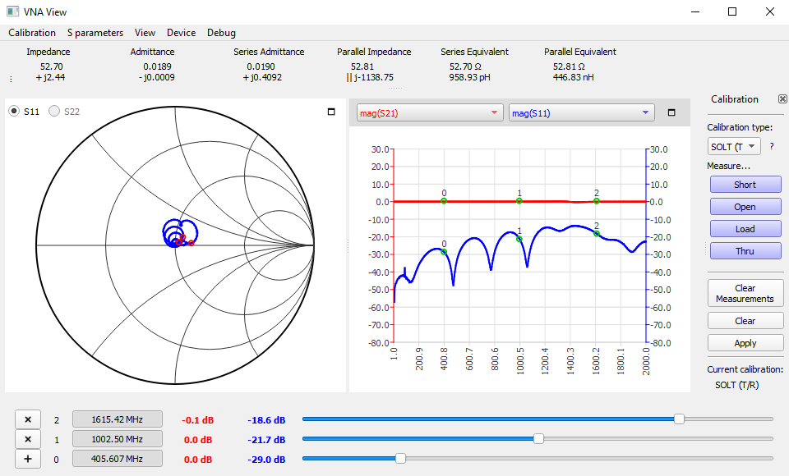Remove marker 1 with its X button
Image resolution: width=789 pixels, height=476 pixels.
pyautogui.click(x=28, y=439)
